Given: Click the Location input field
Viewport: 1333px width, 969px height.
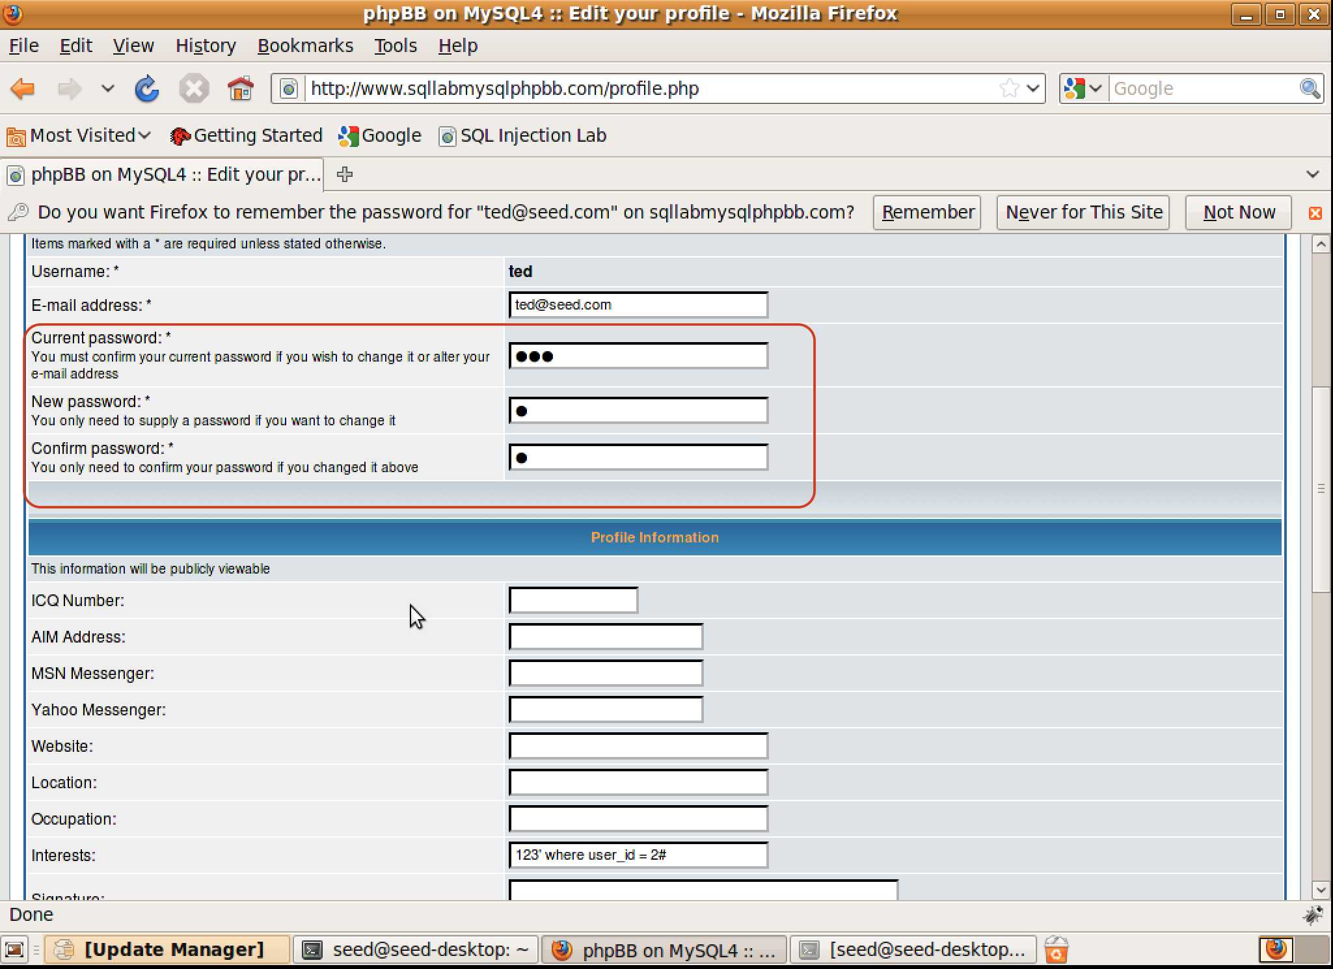Looking at the screenshot, I should pos(638,782).
